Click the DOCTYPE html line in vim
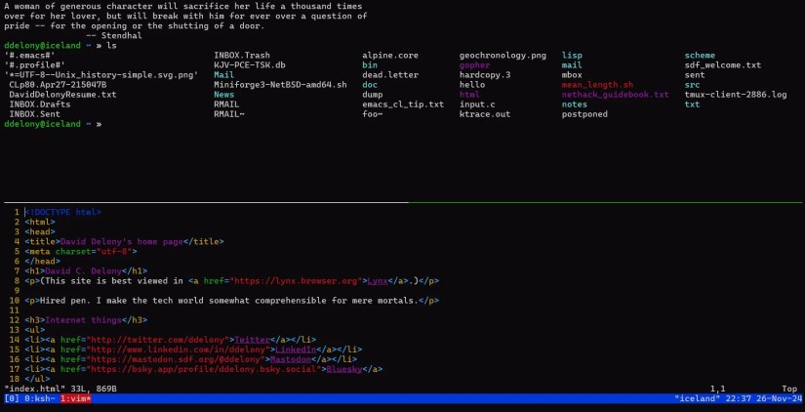The height and width of the screenshot is (412, 805). point(62,212)
